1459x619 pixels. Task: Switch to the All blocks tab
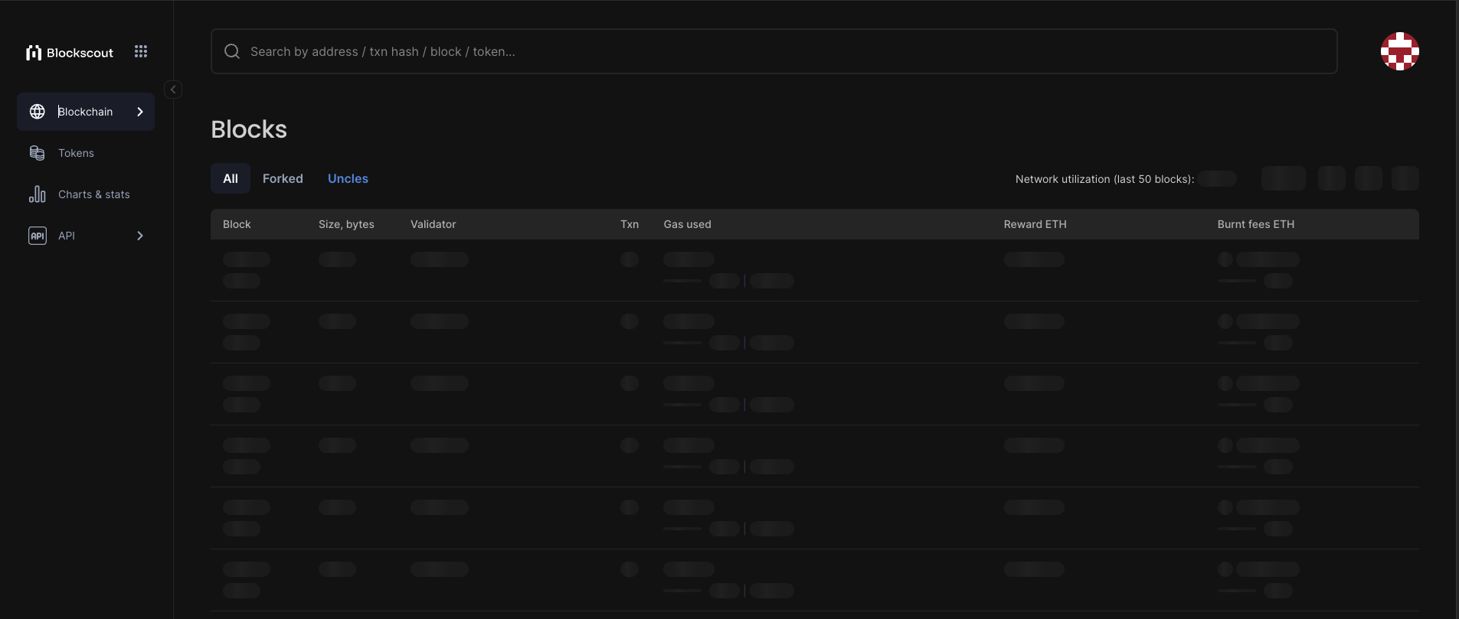click(x=231, y=178)
